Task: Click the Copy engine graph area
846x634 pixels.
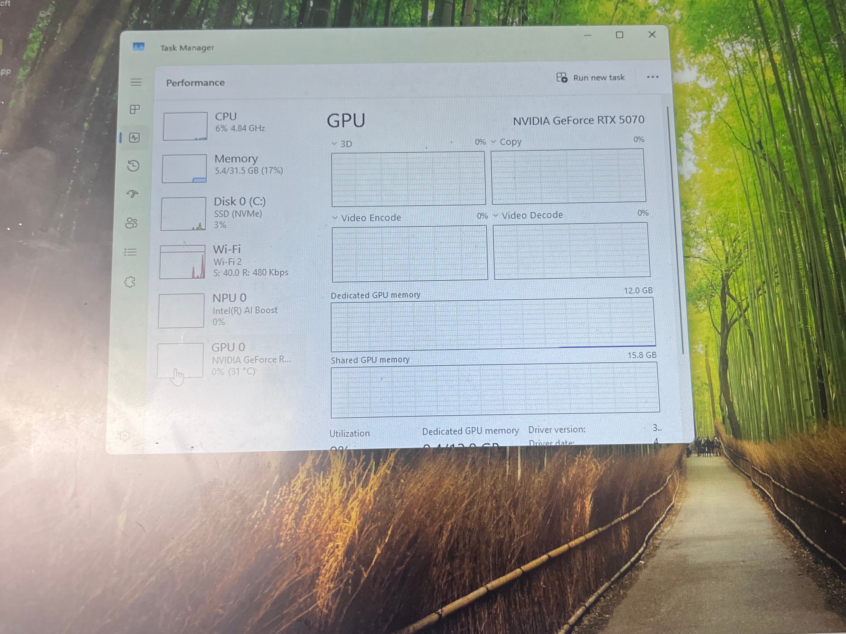Action: point(568,176)
